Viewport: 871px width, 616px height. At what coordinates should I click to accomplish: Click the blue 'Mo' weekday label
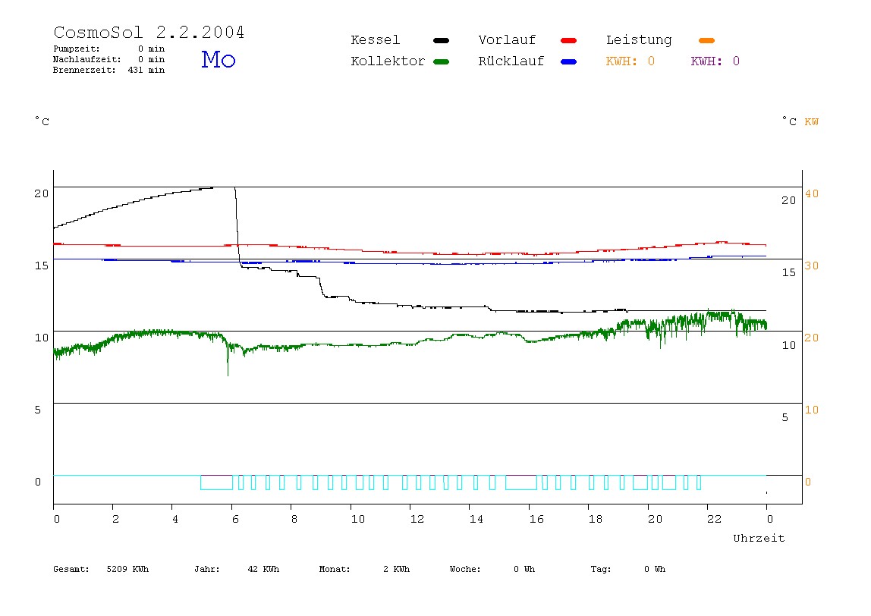pos(219,59)
